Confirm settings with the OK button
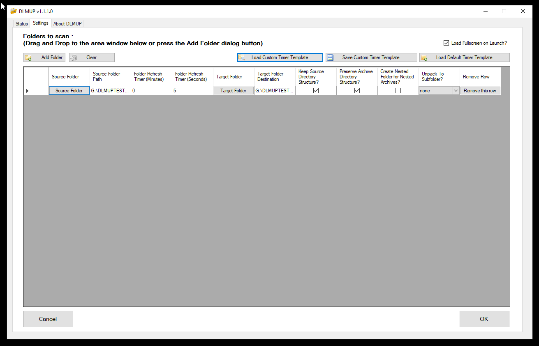This screenshot has height=346, width=539. coord(484,319)
